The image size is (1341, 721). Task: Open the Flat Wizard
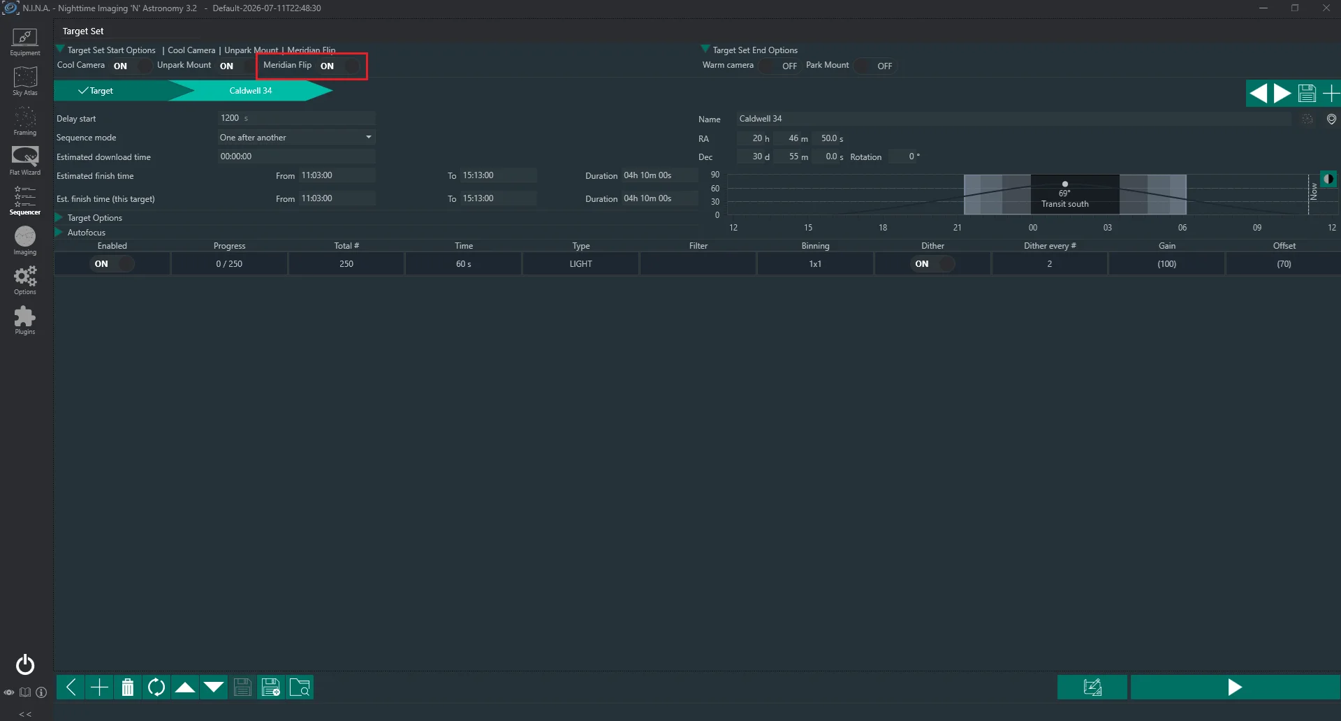pos(25,161)
